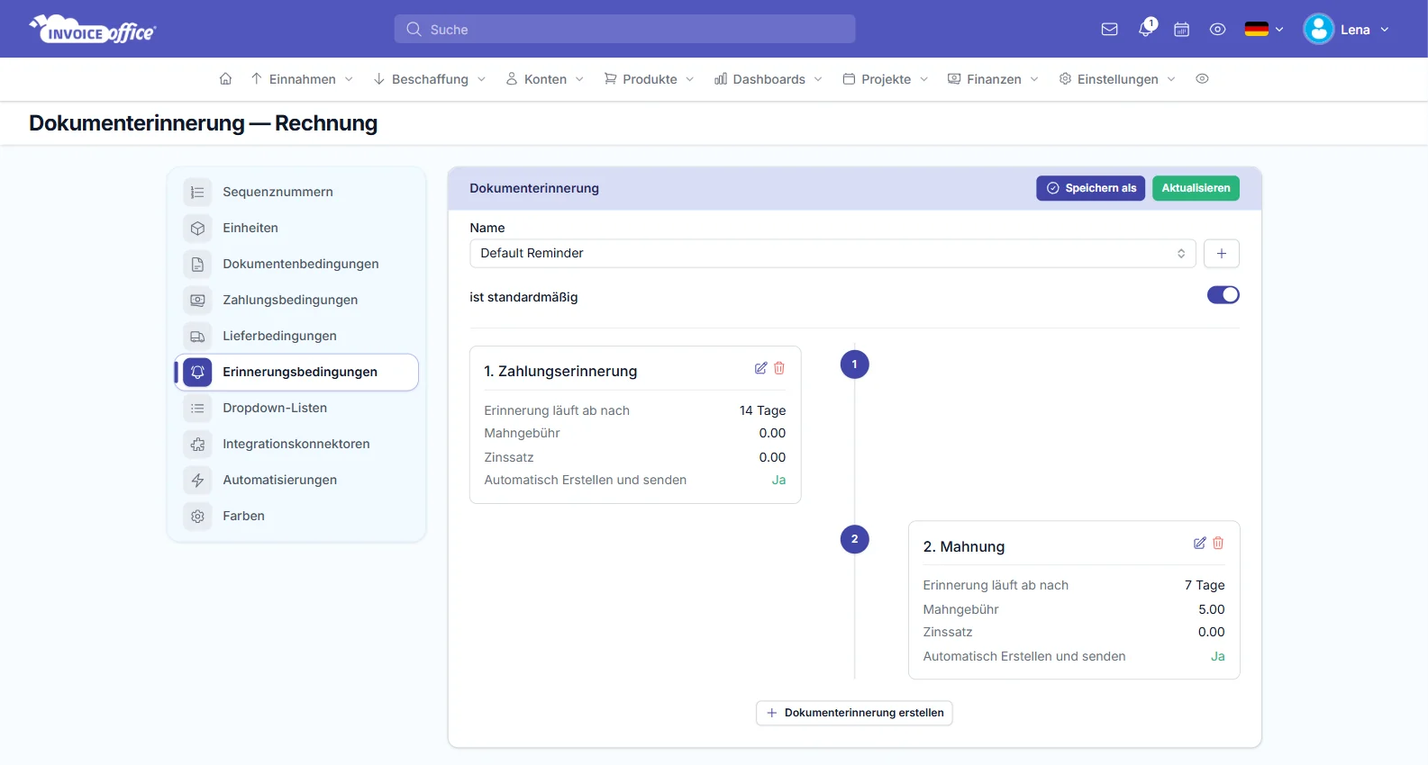Click the 7 Tage value
1428x765 pixels.
1205,585
